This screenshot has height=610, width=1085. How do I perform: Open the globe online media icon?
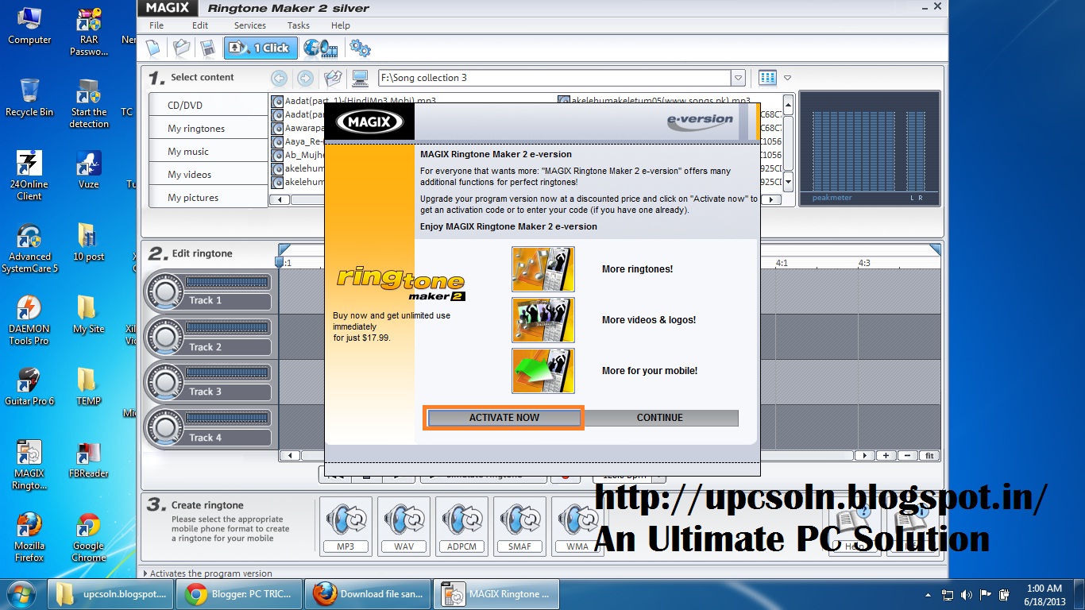320,48
